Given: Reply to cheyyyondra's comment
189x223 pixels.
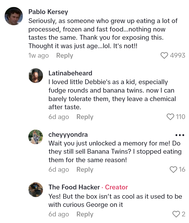Looking at the screenshot, I should pos(85,170).
